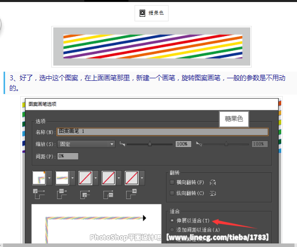Image resolution: width=297 pixels, height=247 pixels.
Task: Click the start tile thumbnail
Action: point(109,178)
